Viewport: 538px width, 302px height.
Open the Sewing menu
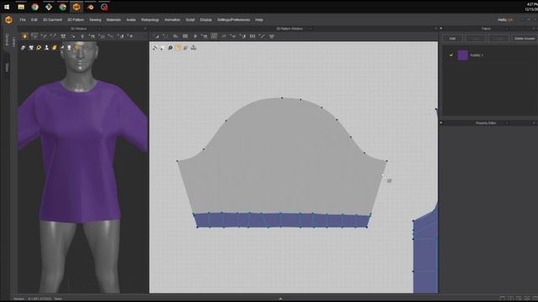point(95,20)
